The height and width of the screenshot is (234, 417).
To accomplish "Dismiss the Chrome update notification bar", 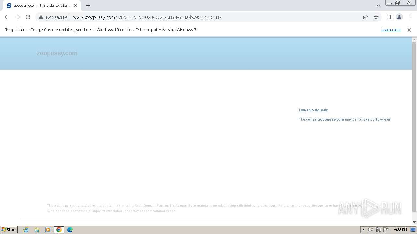I will click(409, 30).
